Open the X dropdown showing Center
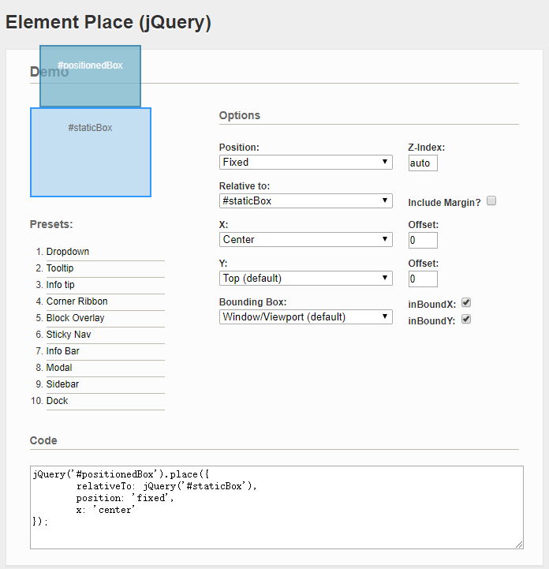Viewport: 549px width, 569px height. 306,239
